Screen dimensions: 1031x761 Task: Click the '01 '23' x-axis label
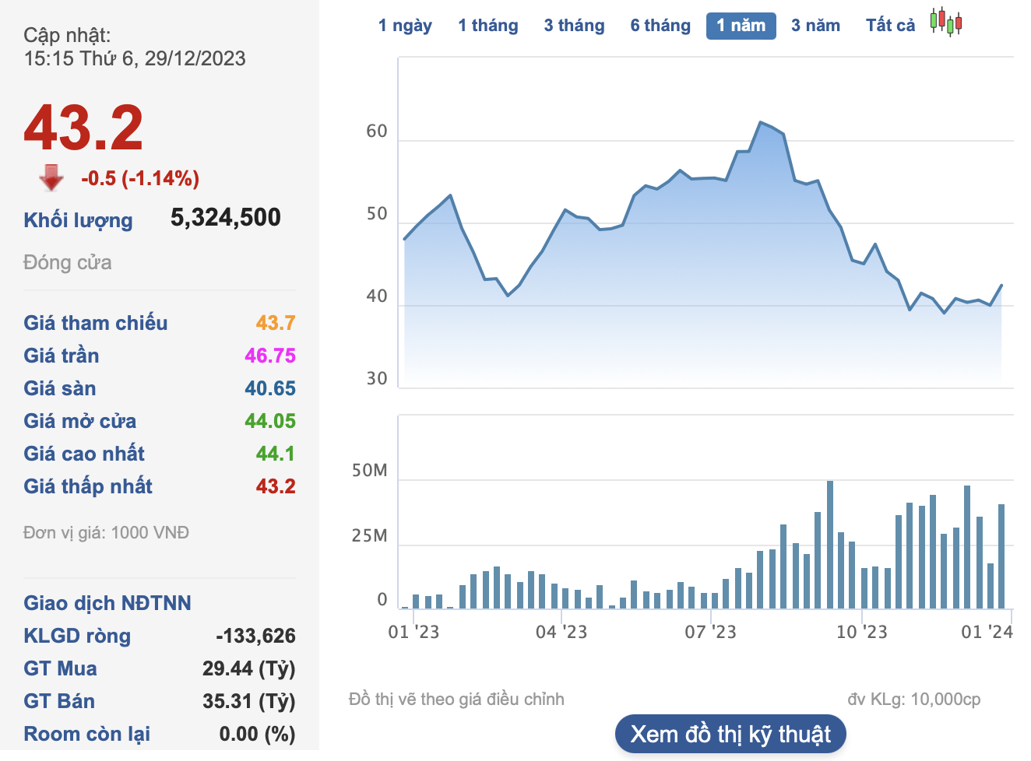point(413,632)
